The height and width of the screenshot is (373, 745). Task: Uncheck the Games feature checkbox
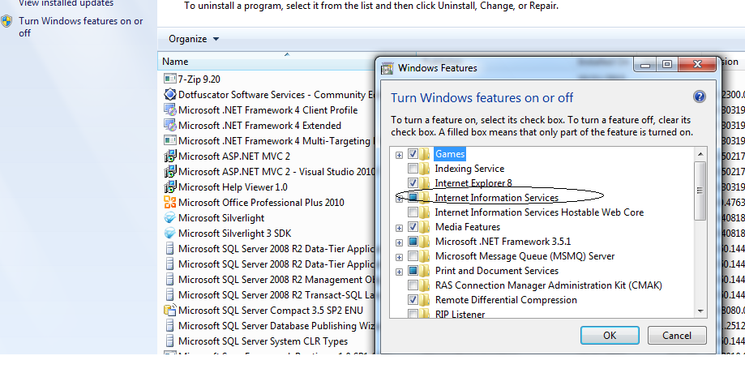[413, 154]
